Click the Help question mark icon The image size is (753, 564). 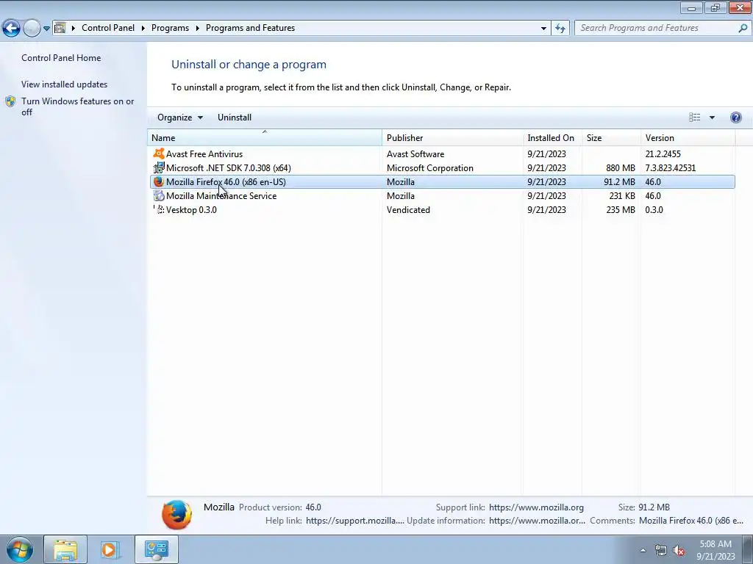pyautogui.click(x=735, y=117)
